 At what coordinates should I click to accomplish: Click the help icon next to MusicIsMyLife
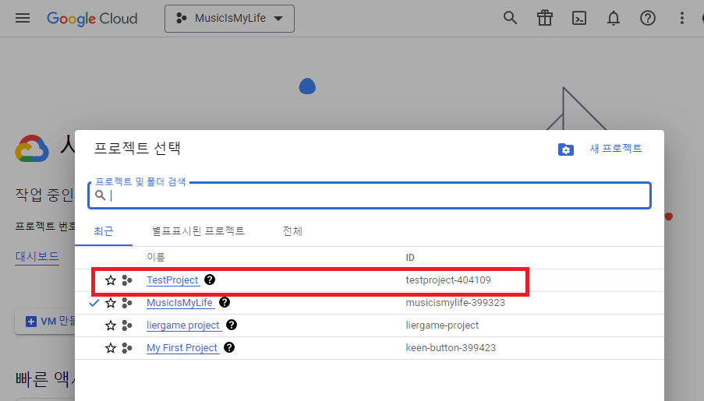pyautogui.click(x=225, y=302)
